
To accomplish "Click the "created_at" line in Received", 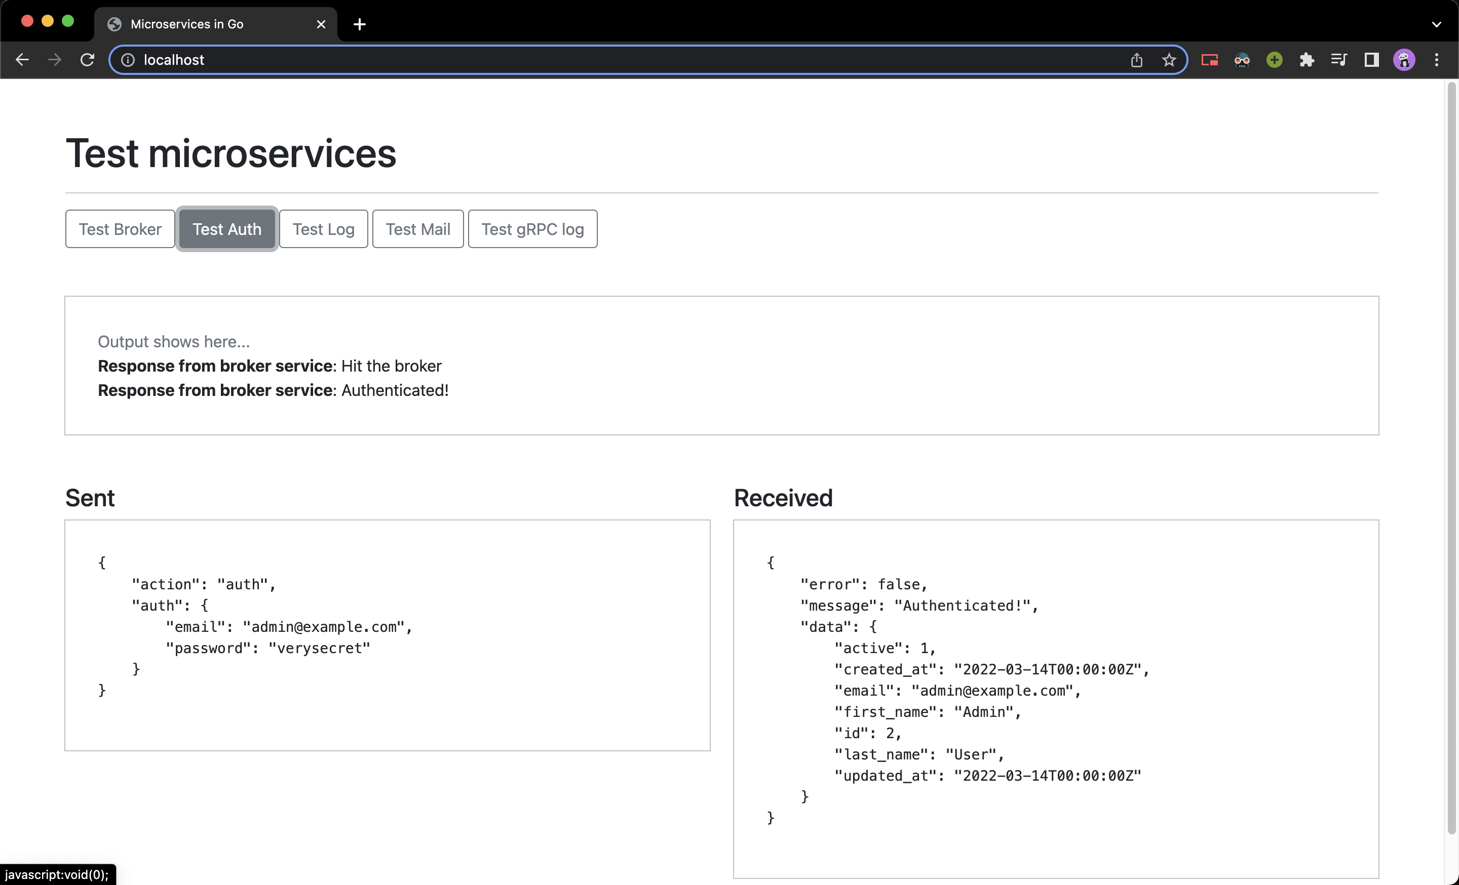I will click(x=992, y=670).
